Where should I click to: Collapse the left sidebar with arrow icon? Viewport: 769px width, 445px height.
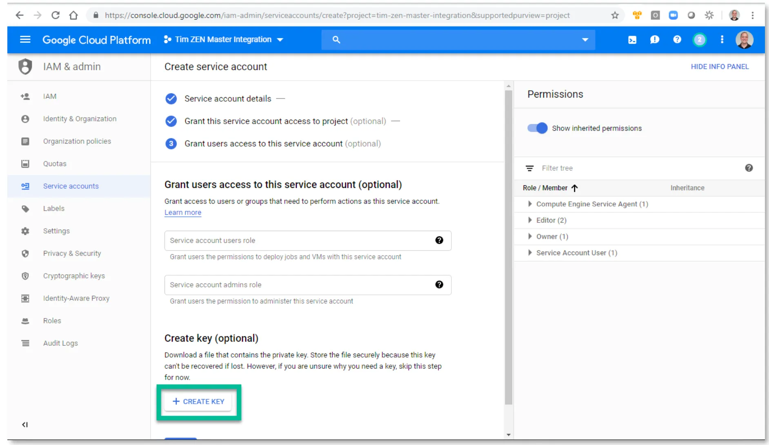[25, 425]
